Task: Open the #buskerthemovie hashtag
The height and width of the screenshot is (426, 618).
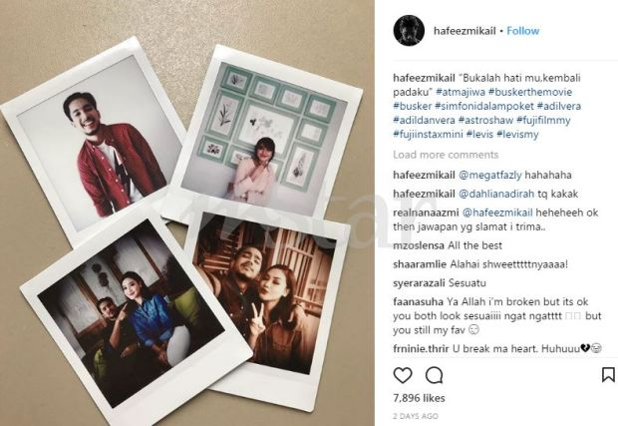Action: 529,92
